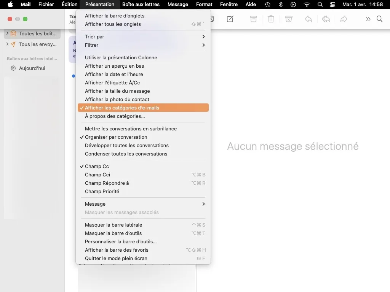
Task: Open À propos des catégories…
Action: click(x=143, y=116)
